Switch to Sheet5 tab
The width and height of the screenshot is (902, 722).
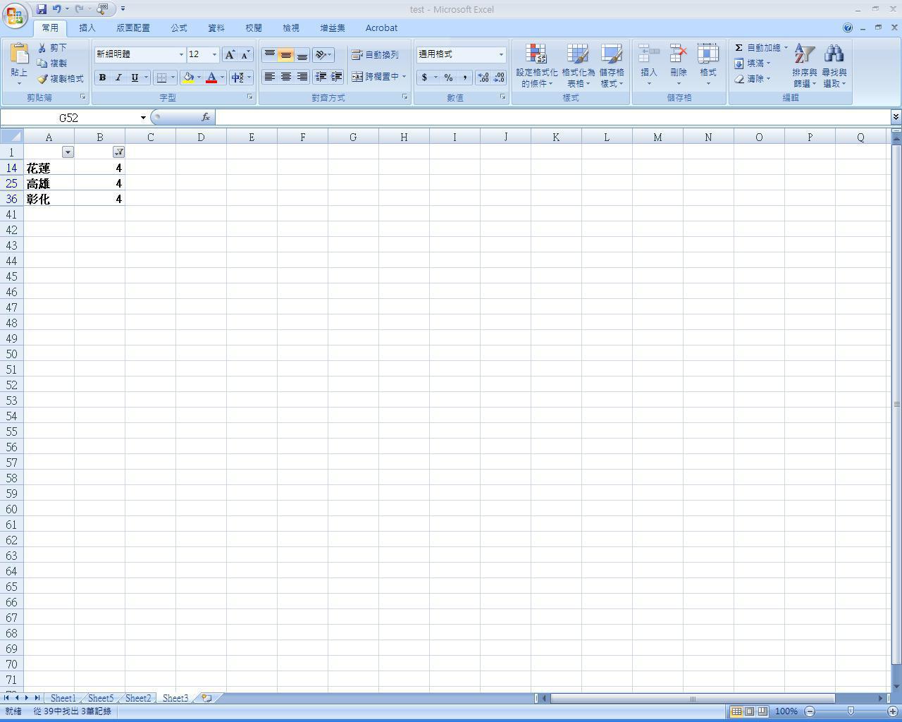click(101, 698)
